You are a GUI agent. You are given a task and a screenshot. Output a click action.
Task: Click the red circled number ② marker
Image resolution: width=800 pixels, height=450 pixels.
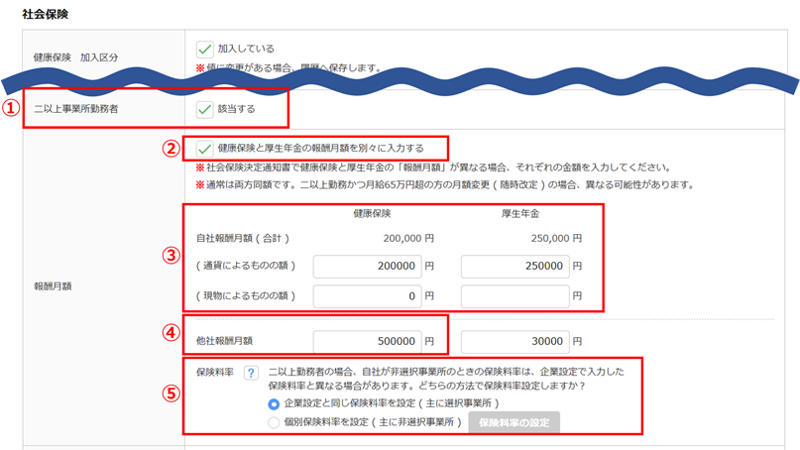pos(171,149)
